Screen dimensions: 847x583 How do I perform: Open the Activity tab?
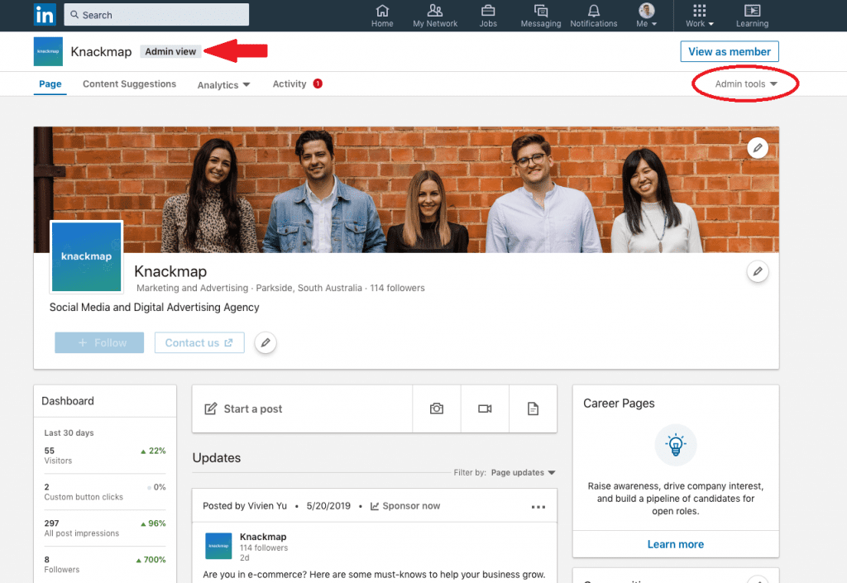[297, 84]
